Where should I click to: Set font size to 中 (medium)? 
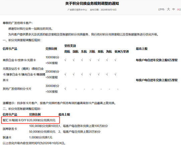click(x=174, y=9)
